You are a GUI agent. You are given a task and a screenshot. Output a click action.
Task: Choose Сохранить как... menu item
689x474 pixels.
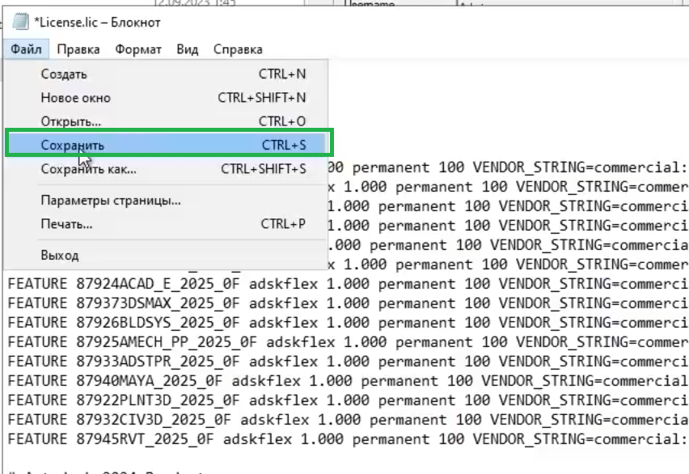pyautogui.click(x=88, y=169)
